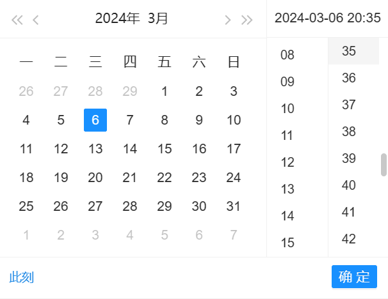Pick April 7 from next month

tap(234, 235)
